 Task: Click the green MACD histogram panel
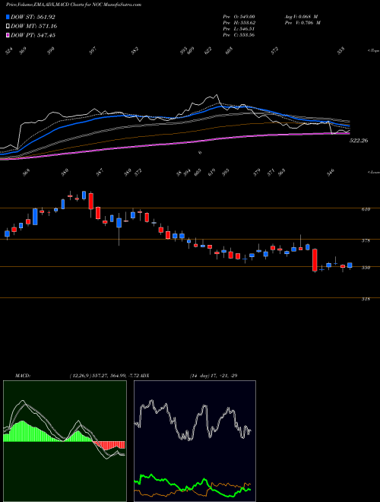coord(65,441)
